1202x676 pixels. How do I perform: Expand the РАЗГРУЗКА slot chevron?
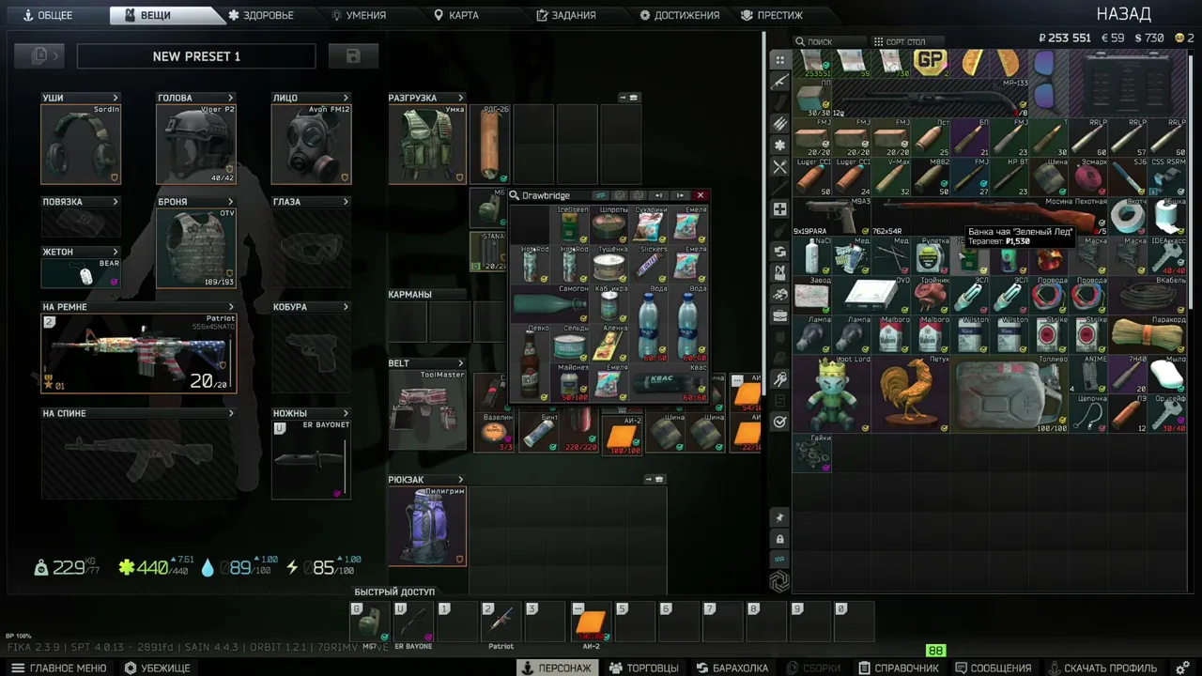pyautogui.click(x=460, y=98)
